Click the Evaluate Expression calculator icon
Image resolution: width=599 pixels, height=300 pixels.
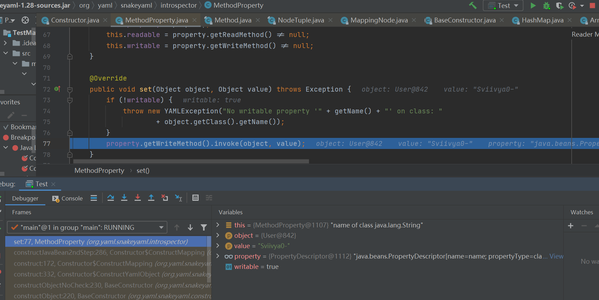click(196, 198)
